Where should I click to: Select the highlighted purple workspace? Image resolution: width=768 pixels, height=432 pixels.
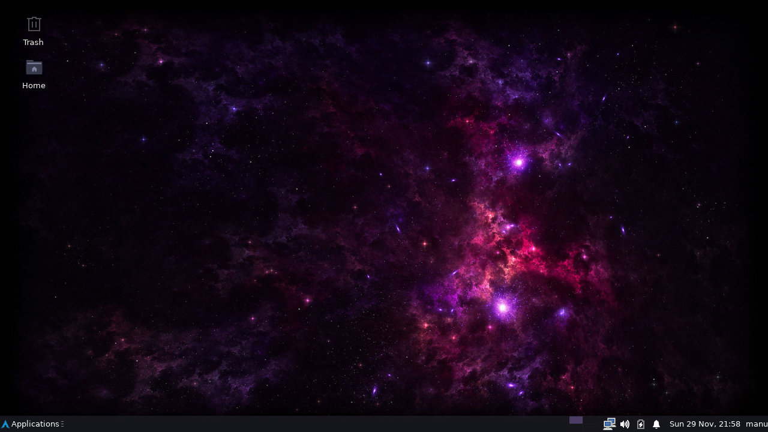pyautogui.click(x=576, y=420)
